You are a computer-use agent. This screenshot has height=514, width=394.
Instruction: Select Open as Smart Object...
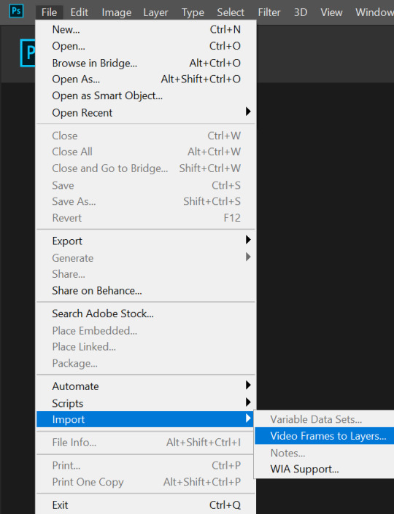(146, 96)
